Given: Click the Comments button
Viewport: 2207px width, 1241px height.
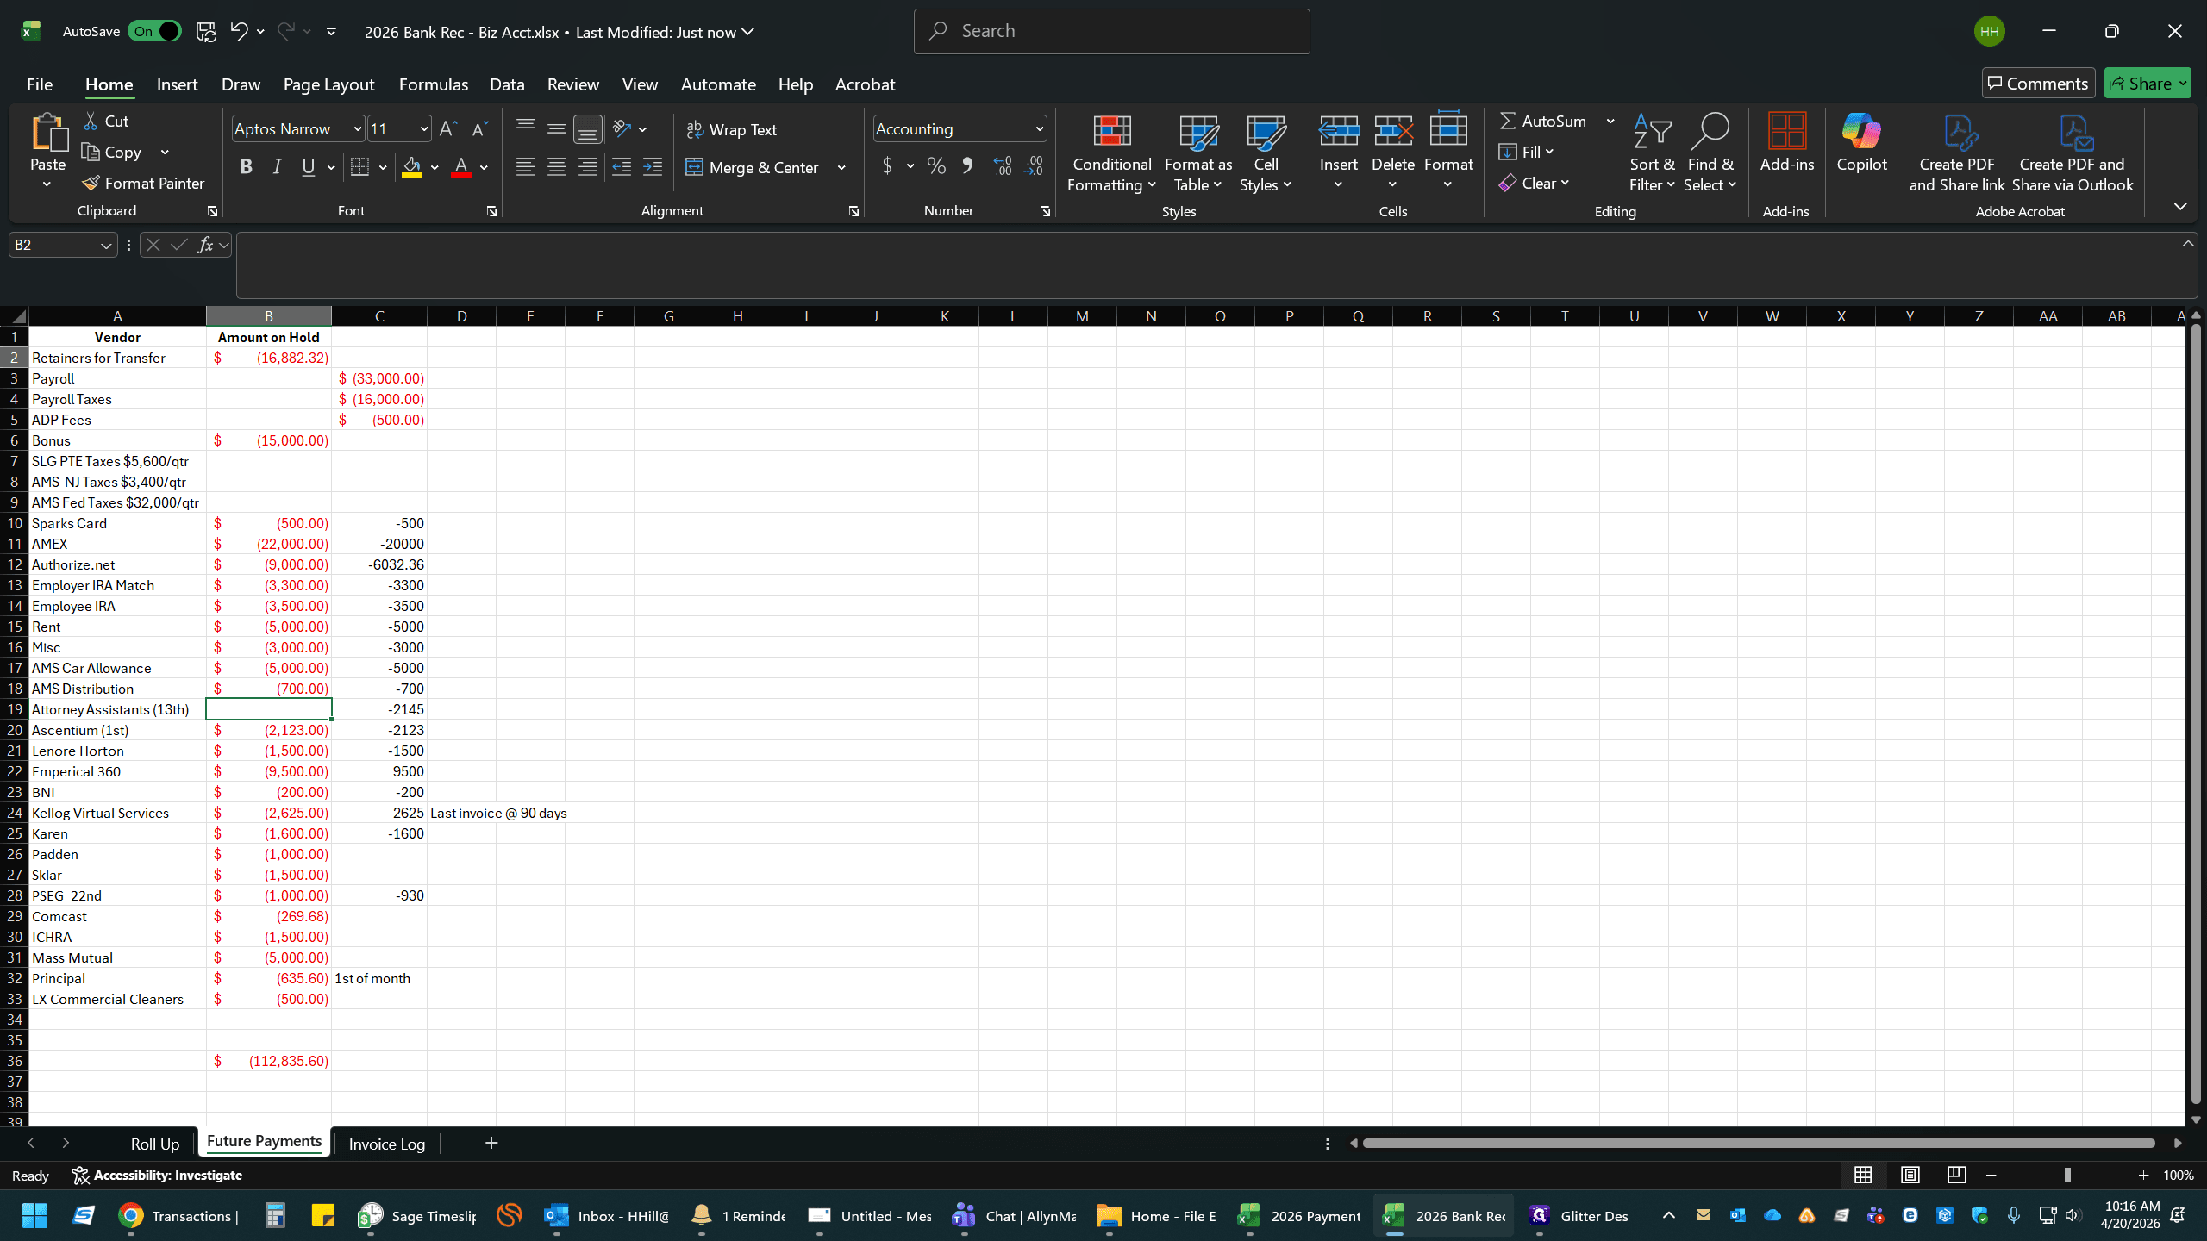Looking at the screenshot, I should (x=2038, y=84).
